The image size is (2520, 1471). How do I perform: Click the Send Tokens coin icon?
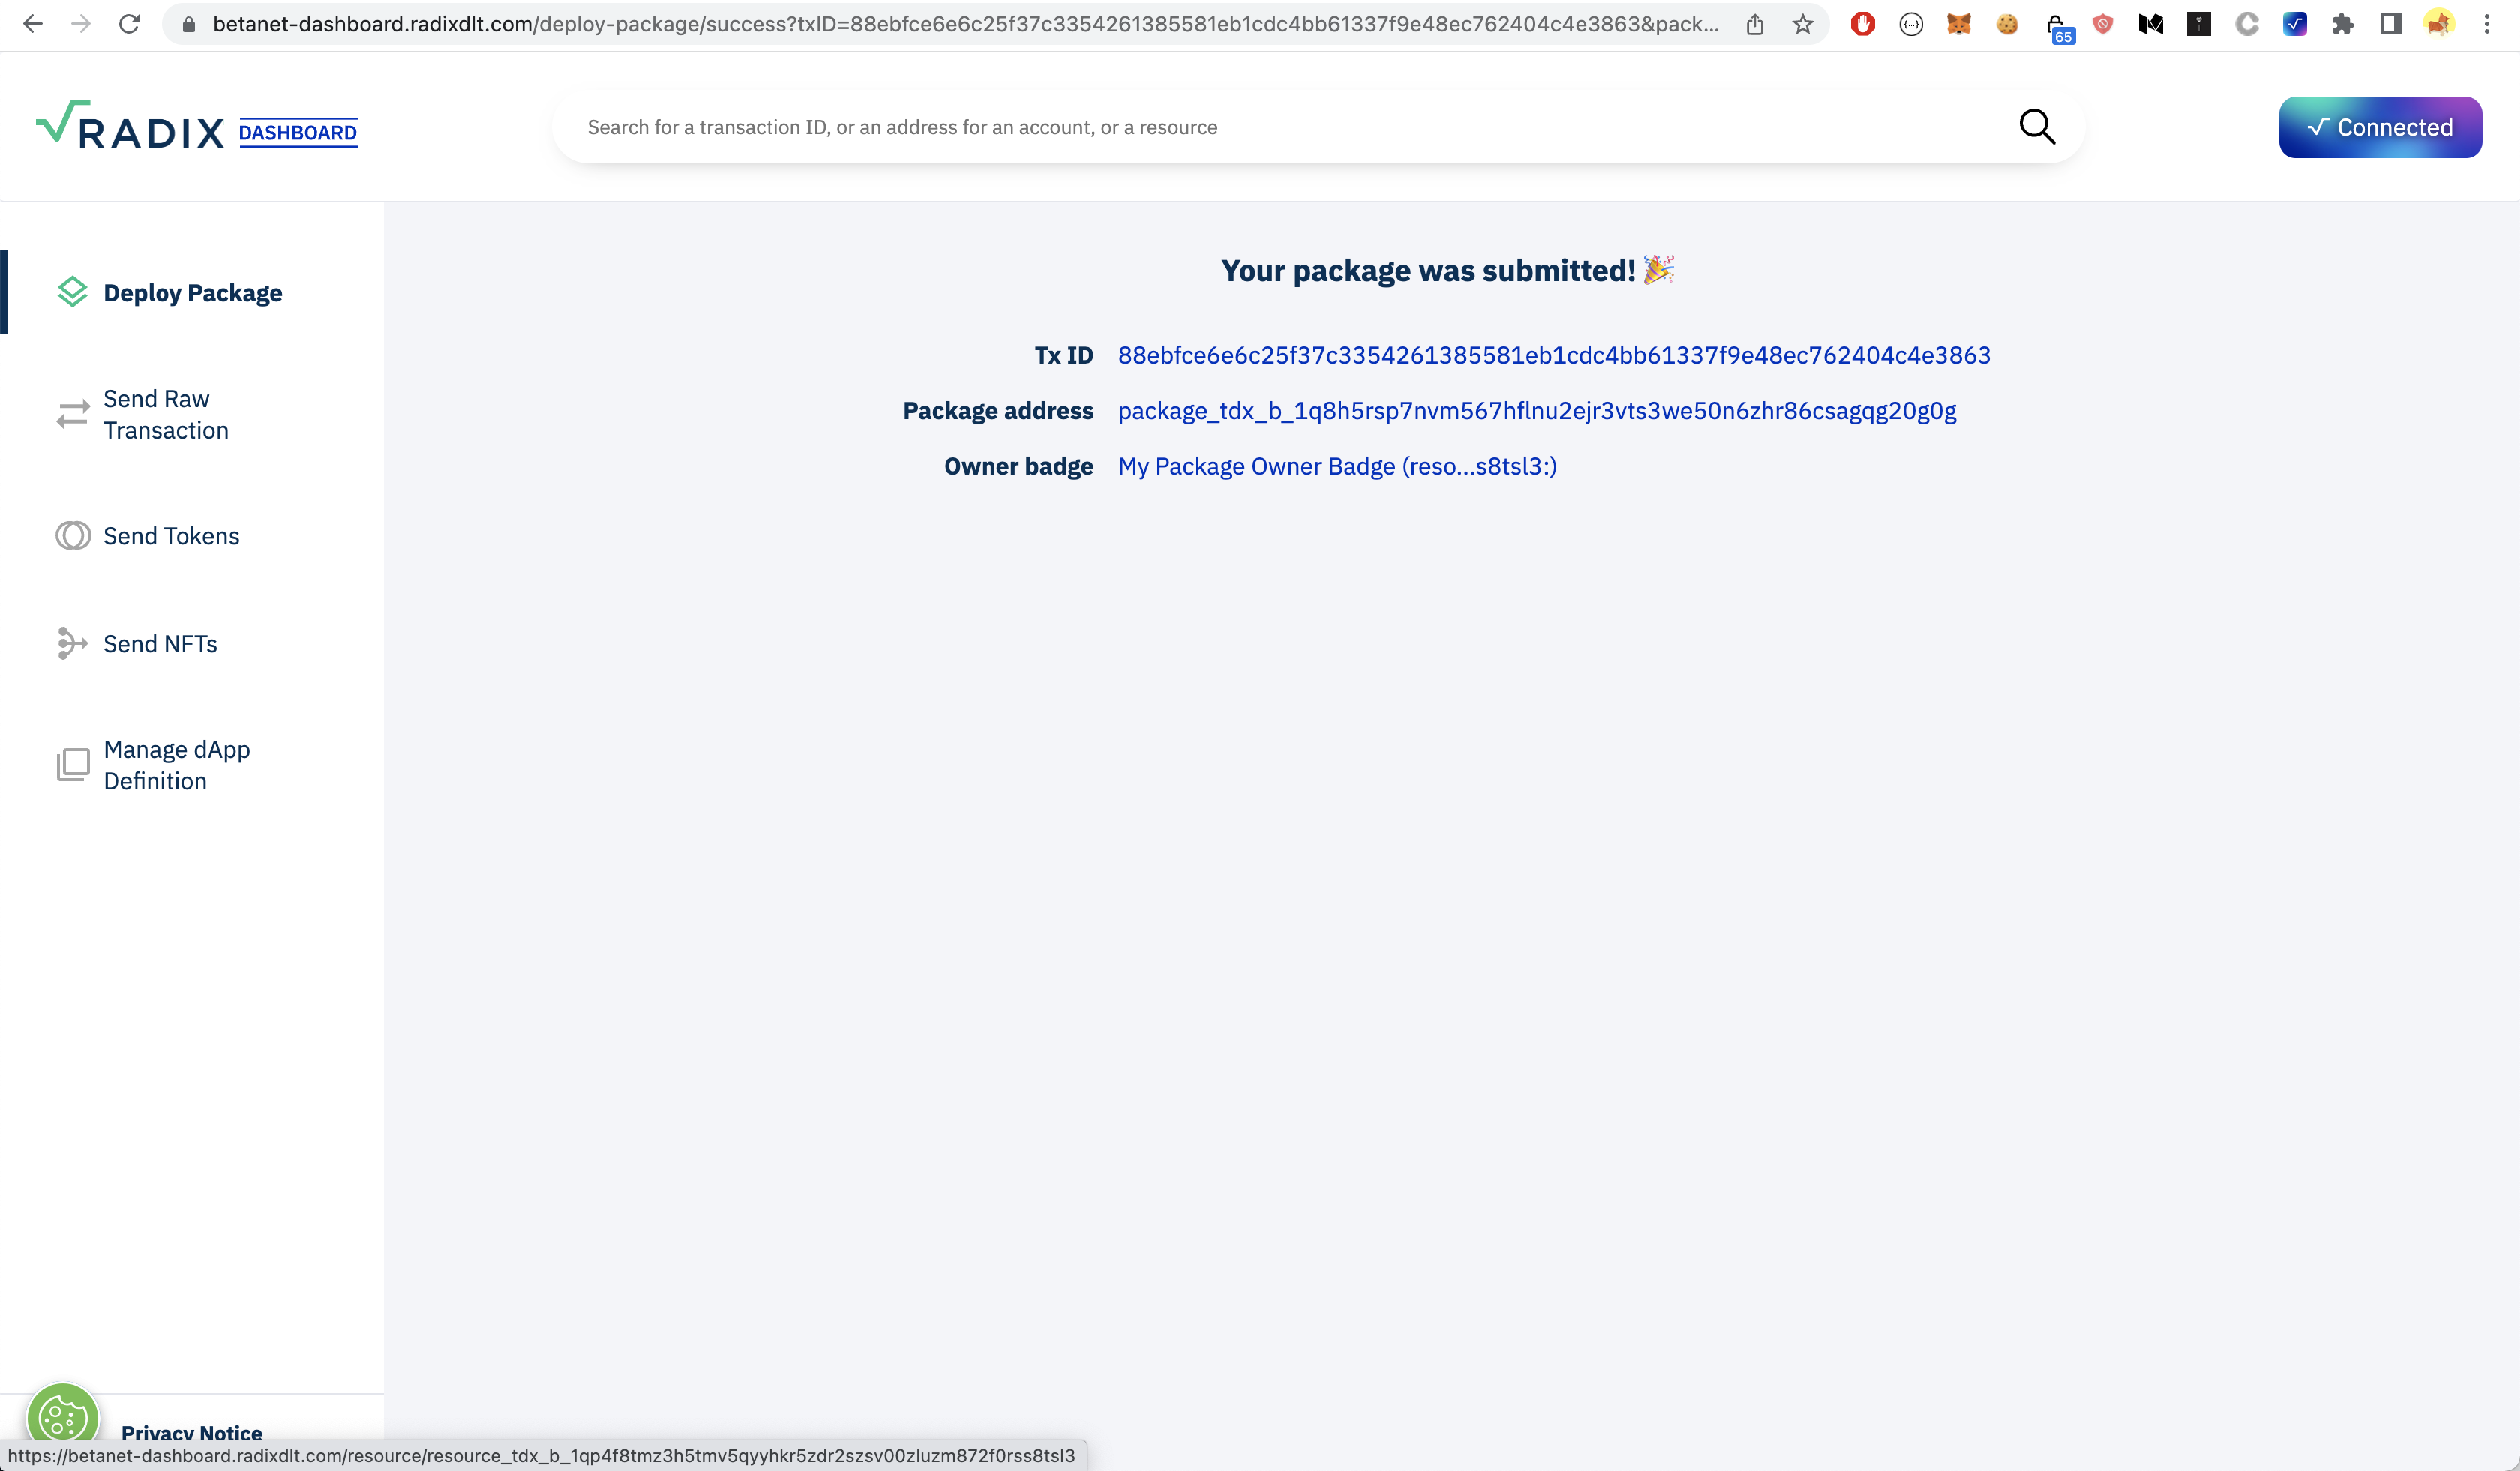pos(72,535)
